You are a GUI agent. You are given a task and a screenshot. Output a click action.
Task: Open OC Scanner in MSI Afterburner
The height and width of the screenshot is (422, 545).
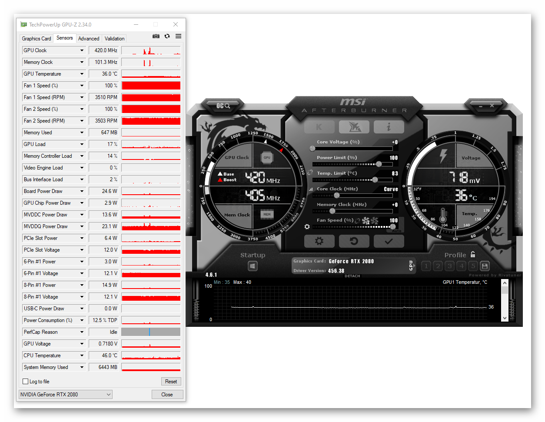point(223,106)
